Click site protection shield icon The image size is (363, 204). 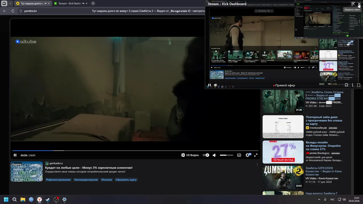(21, 11)
